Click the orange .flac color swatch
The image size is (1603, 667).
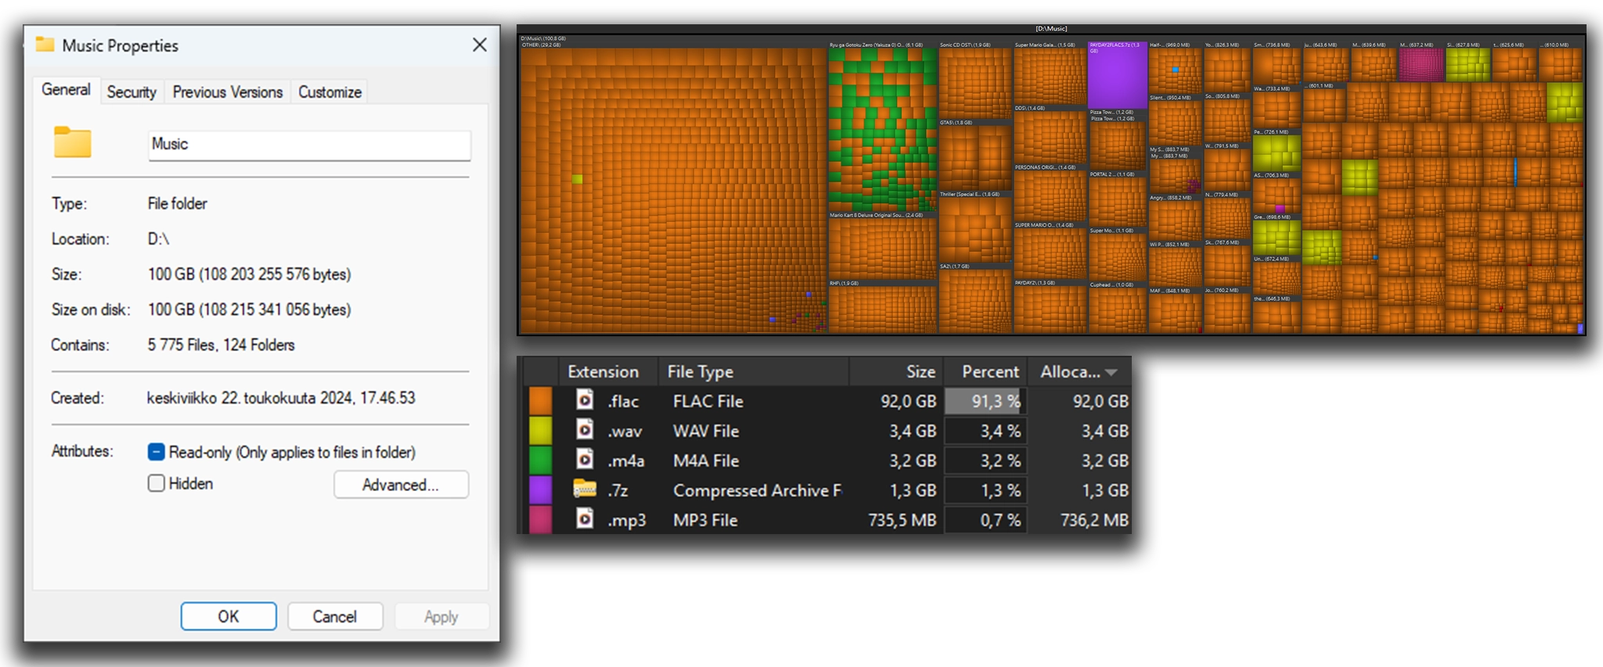pos(541,400)
